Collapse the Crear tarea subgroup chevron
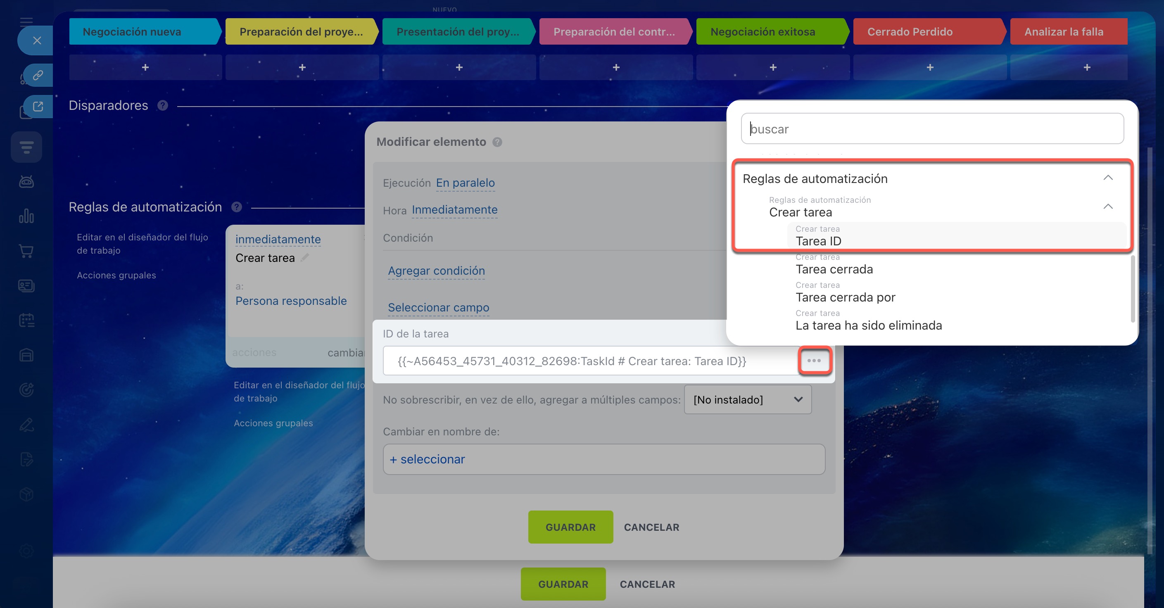 [1107, 207]
